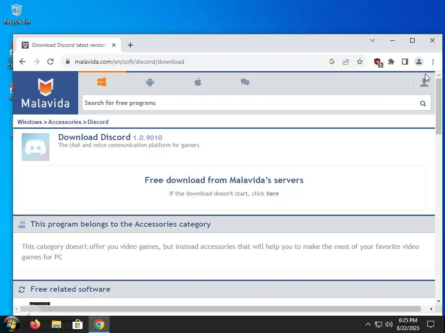The image size is (445, 333).
Task: Open the notification center icon
Action: pyautogui.click(x=431, y=324)
